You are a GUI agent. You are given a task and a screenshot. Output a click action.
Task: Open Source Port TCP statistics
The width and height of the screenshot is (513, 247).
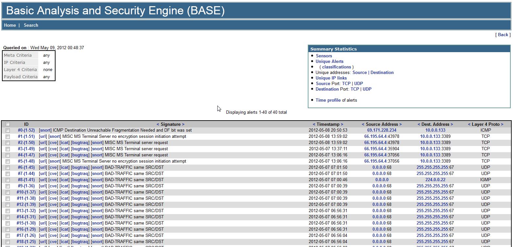tap(346, 83)
